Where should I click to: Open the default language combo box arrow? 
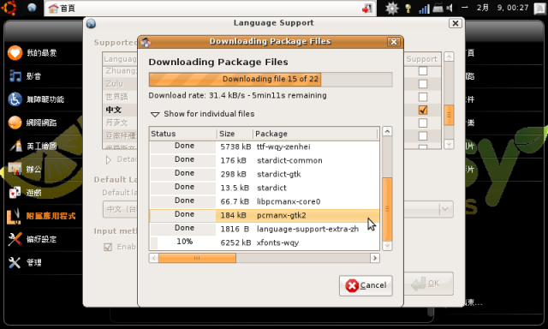pyautogui.click(x=445, y=209)
